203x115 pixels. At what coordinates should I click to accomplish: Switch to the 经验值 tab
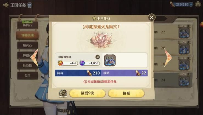(28, 65)
